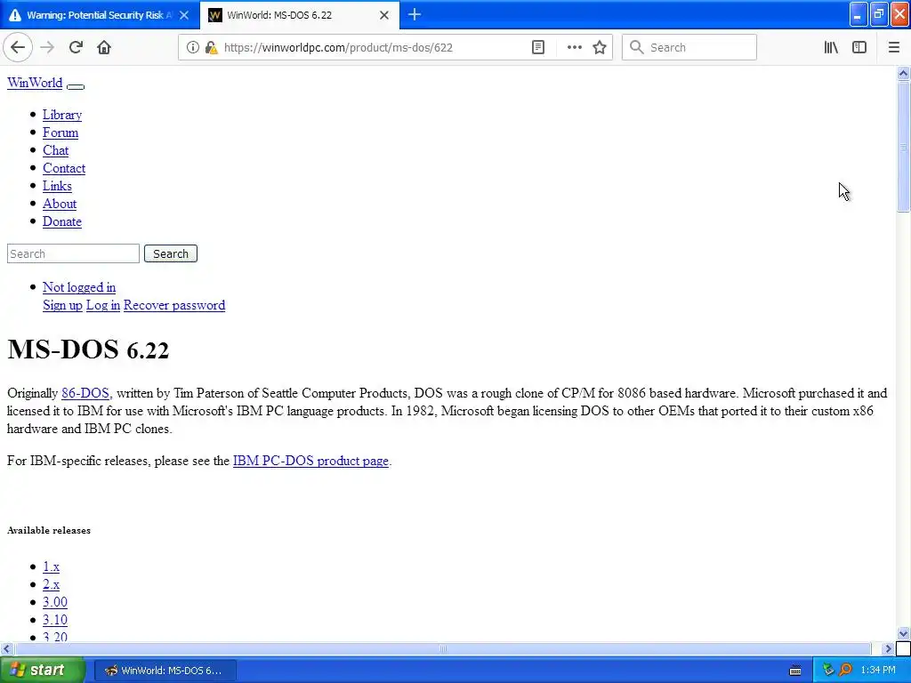The width and height of the screenshot is (911, 683).
Task: Click the MS-DOS 6.22 page heading
Action: click(88, 350)
